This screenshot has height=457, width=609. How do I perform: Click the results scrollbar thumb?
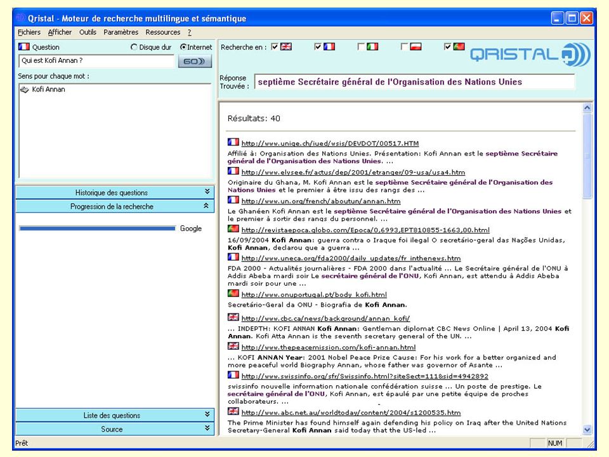pyautogui.click(x=587, y=156)
